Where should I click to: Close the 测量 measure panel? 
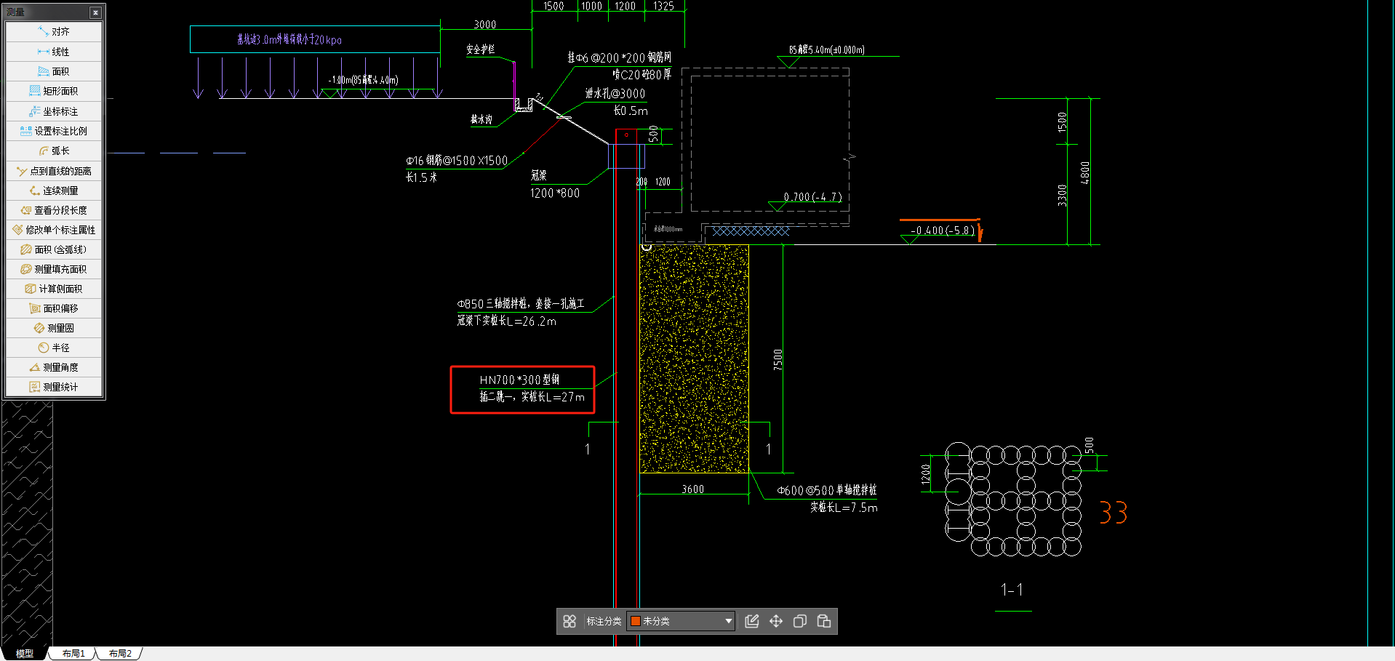coord(95,12)
